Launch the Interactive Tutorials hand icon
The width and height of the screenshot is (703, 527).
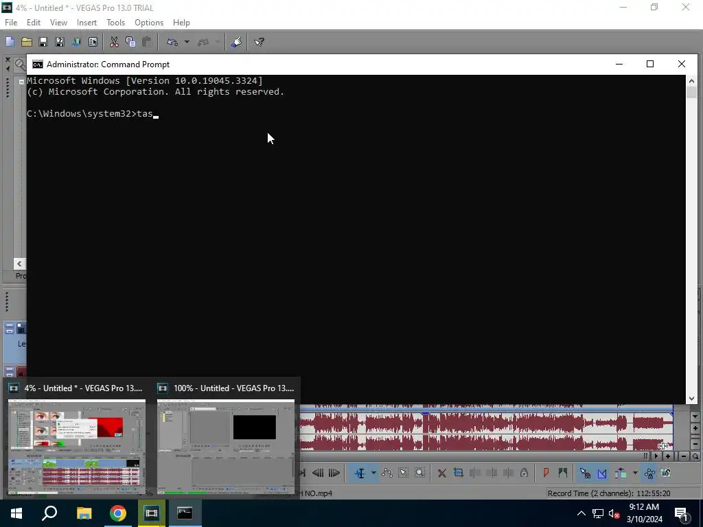click(x=237, y=42)
